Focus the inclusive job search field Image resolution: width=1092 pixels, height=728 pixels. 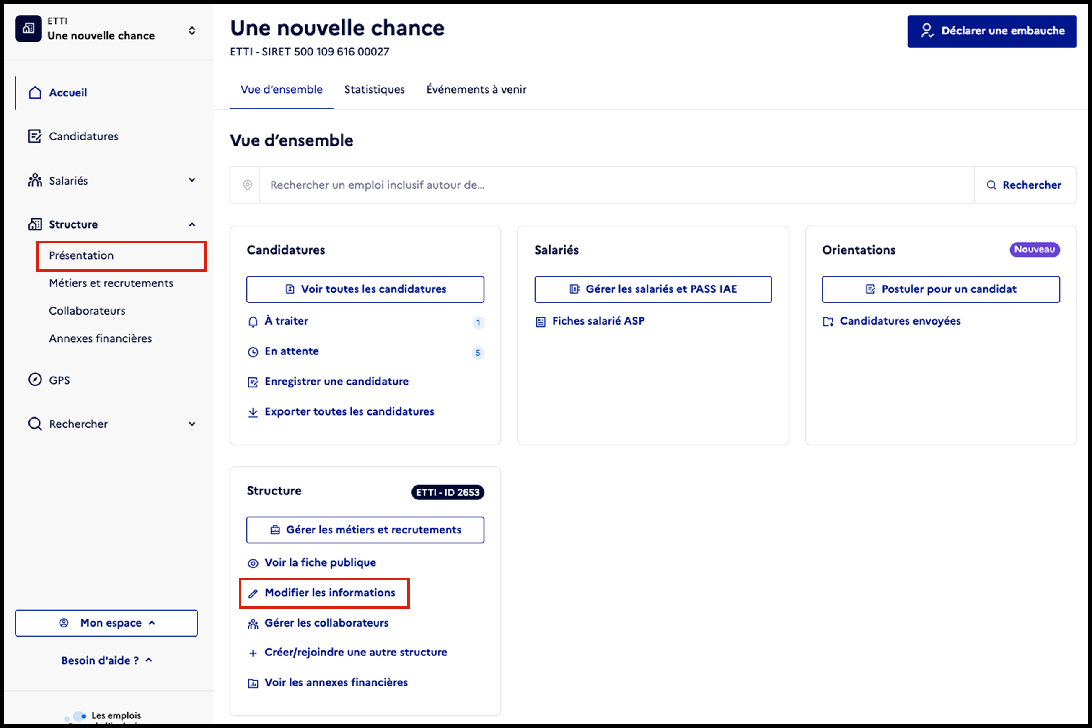[x=616, y=185]
